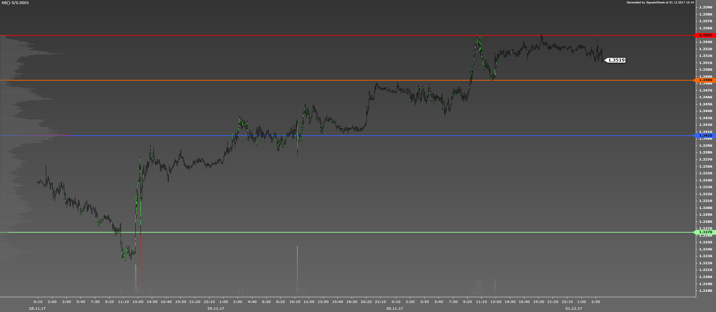The width and height of the screenshot is (716, 312).
Task: Click the 10:10 time axis label
Action: pyautogui.click(x=295, y=302)
